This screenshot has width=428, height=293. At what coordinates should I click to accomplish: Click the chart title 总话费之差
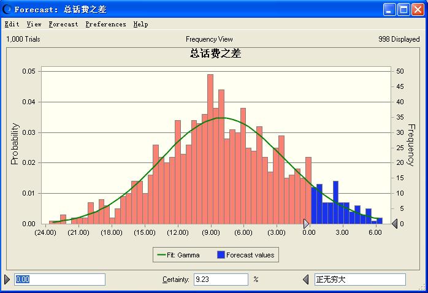pyautogui.click(x=215, y=53)
